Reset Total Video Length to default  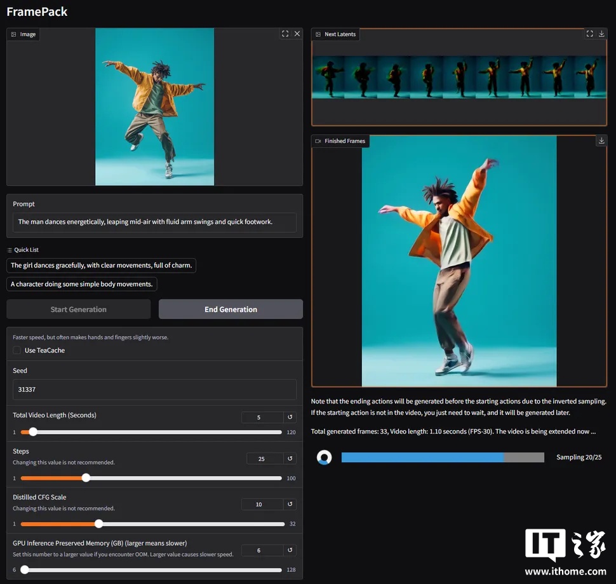click(x=290, y=418)
